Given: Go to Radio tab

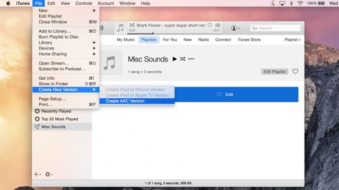Looking at the screenshot, I should 203,40.
